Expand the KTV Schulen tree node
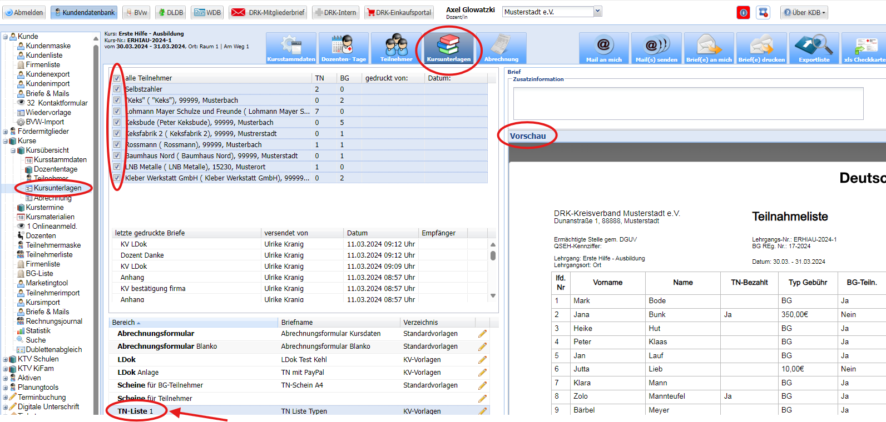886x422 pixels. pos(6,359)
